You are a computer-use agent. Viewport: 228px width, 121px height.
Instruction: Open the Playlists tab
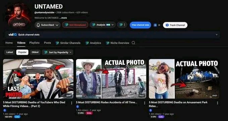pyautogui.click(x=34, y=43)
